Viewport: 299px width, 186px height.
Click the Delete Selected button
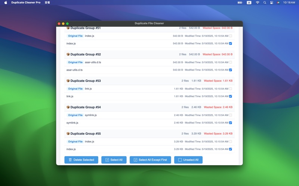[x=81, y=160]
